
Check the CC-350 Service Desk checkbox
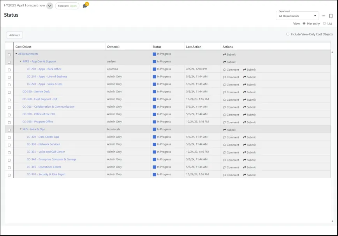click(x=9, y=92)
